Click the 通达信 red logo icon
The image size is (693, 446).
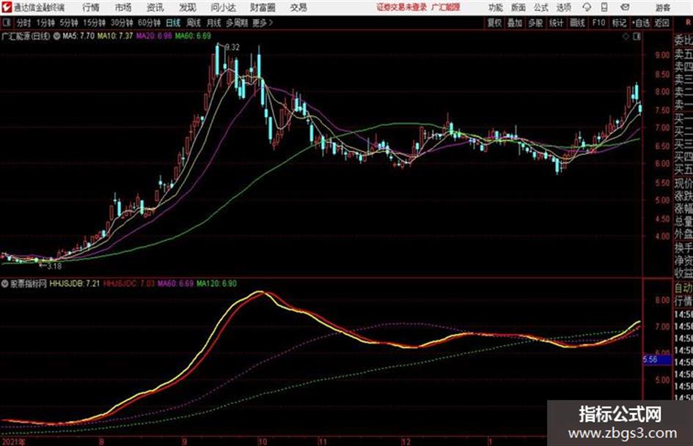(x=6, y=7)
